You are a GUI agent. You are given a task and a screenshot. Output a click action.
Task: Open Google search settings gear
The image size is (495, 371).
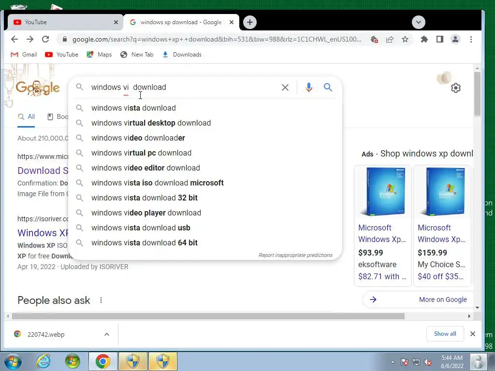(455, 88)
